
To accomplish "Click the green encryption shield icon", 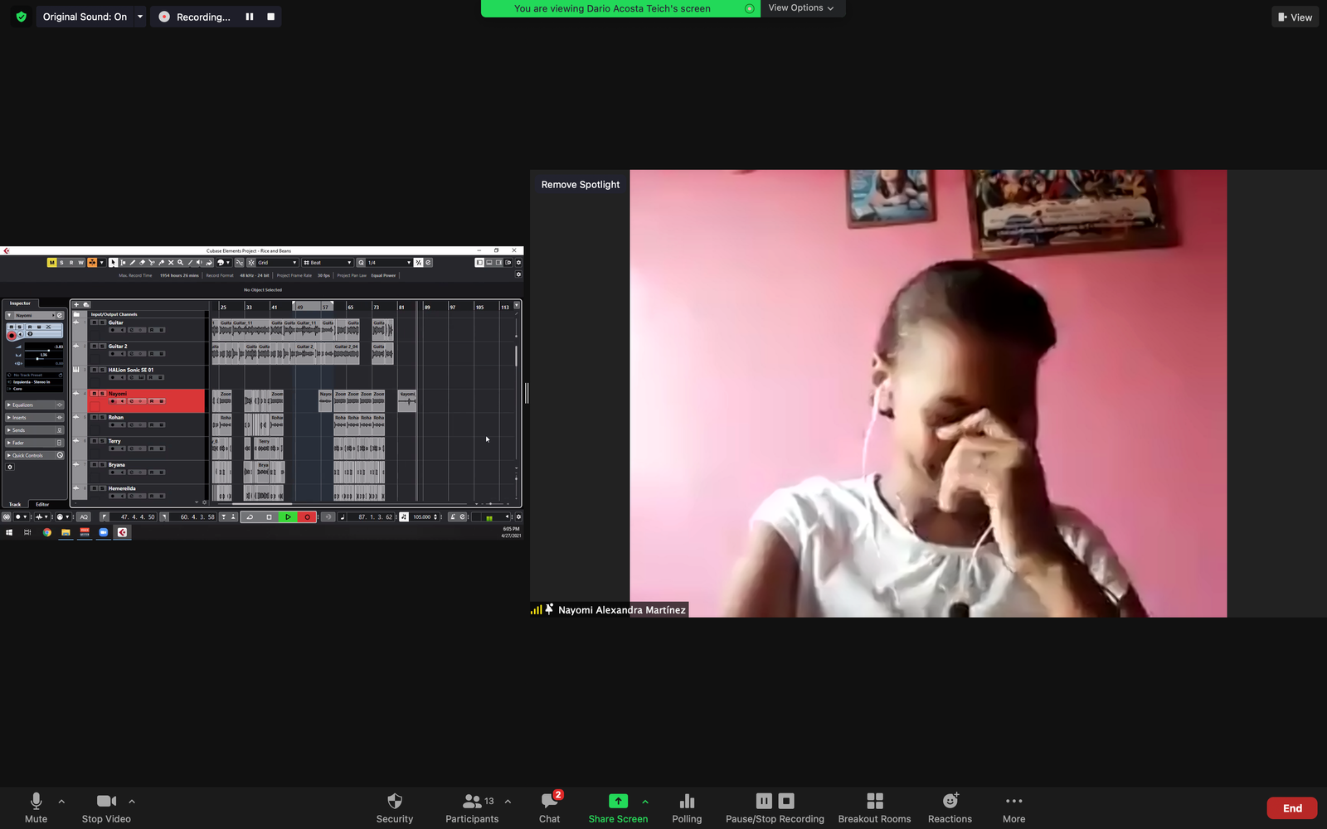I will [22, 17].
